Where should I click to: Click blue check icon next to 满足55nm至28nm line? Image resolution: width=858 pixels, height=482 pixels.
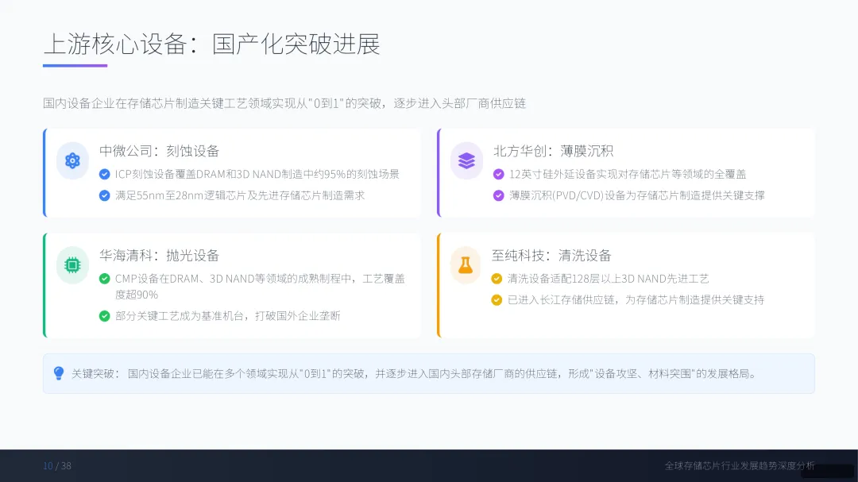tap(105, 195)
